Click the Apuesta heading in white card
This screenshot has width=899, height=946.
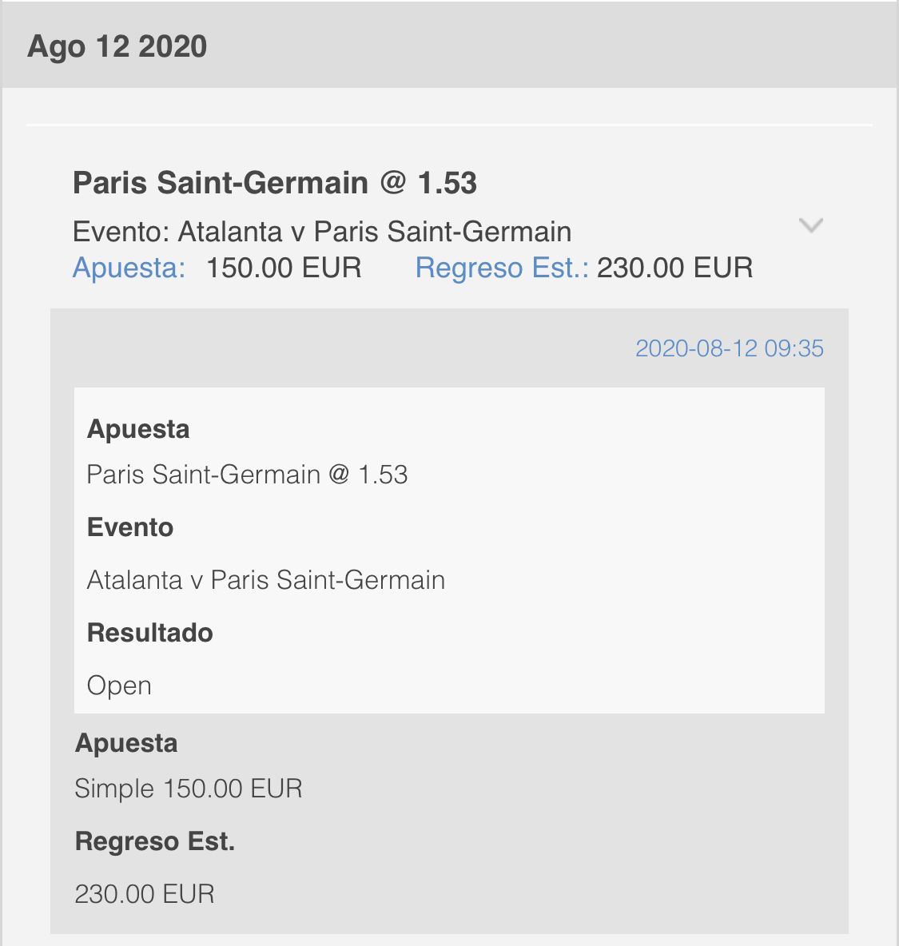coord(138,430)
